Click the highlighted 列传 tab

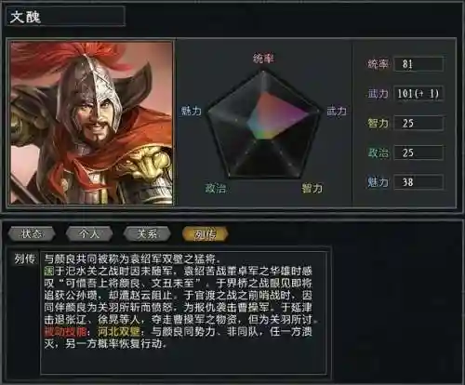tap(206, 233)
